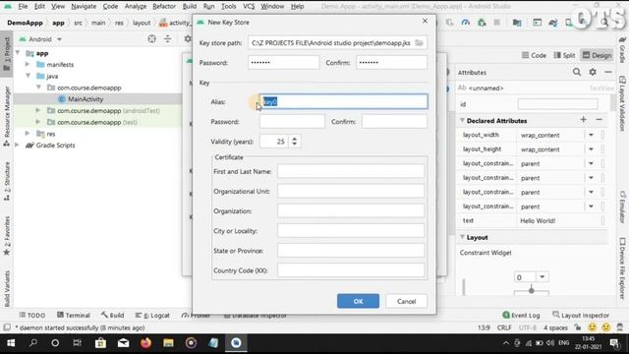Switch to Design view mode
The height and width of the screenshot is (354, 629).
tap(597, 55)
